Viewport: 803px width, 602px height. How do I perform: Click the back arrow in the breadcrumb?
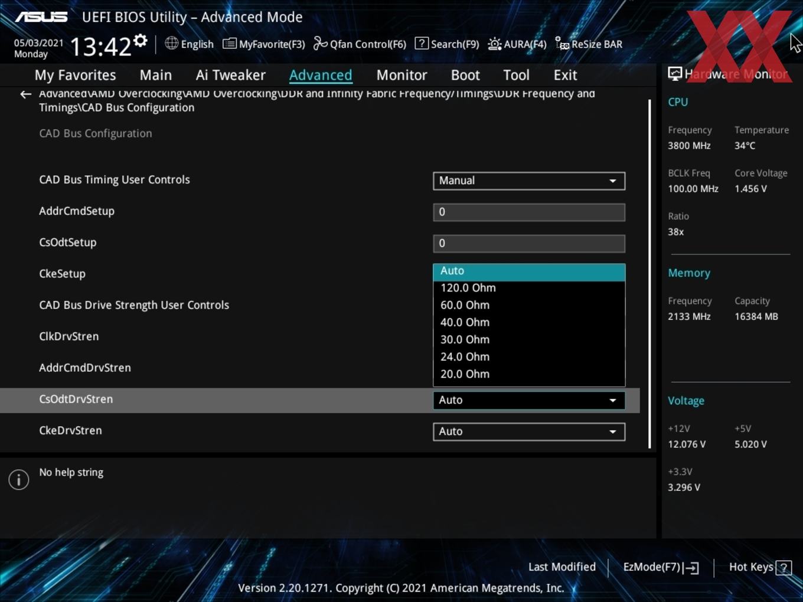tap(25, 94)
